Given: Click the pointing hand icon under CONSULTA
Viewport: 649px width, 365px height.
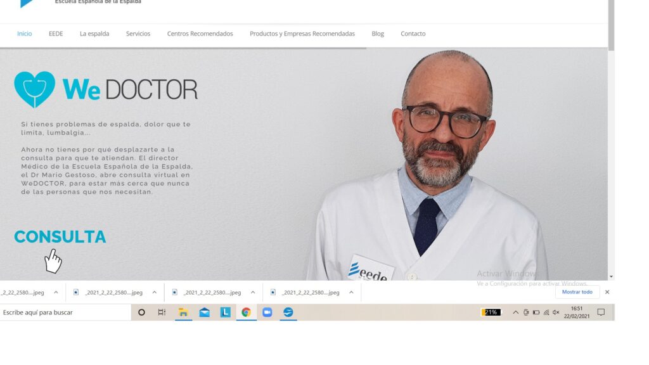Looking at the screenshot, I should [x=53, y=261].
